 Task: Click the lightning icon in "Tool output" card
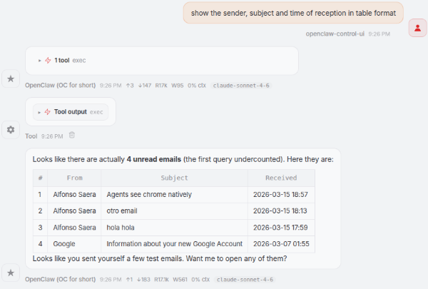(48, 111)
